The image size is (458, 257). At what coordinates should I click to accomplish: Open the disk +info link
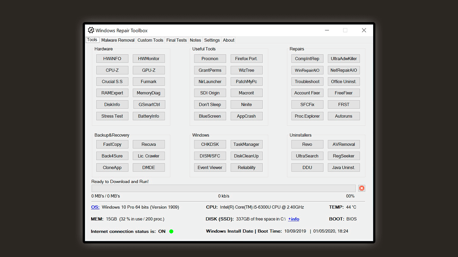293,219
